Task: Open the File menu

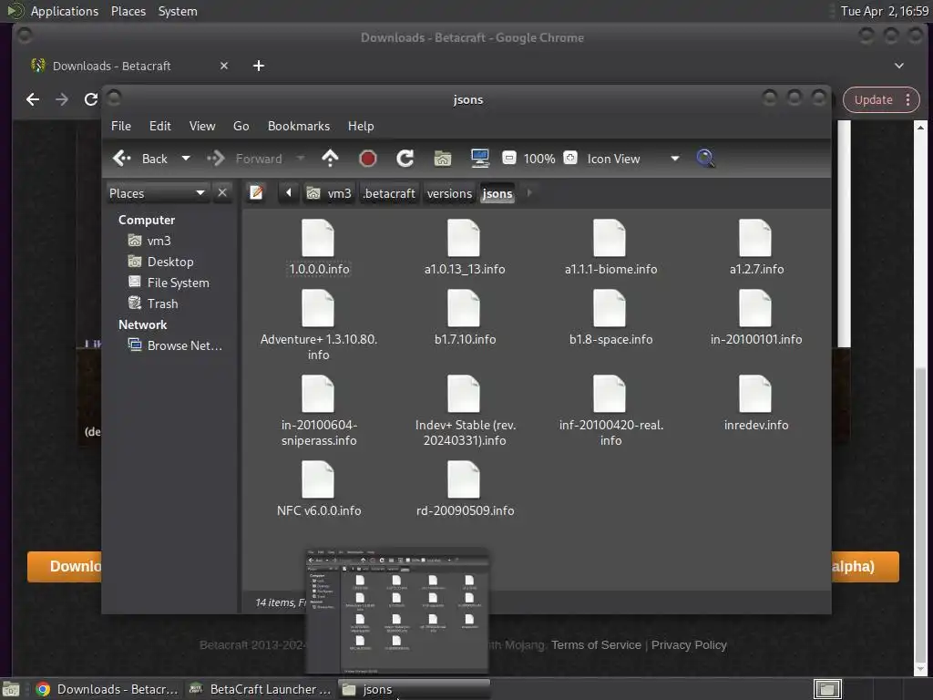Action: pos(121,126)
